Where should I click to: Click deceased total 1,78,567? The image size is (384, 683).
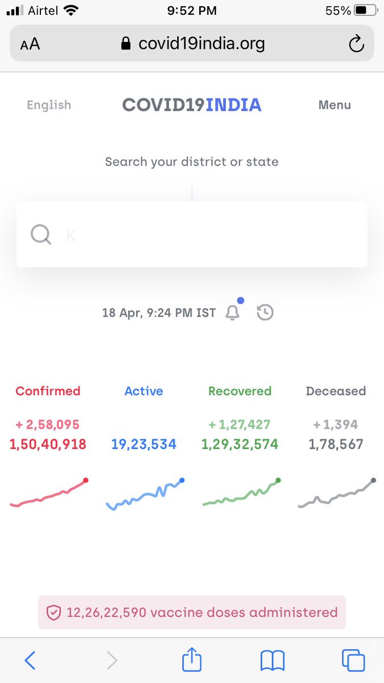coord(336,445)
